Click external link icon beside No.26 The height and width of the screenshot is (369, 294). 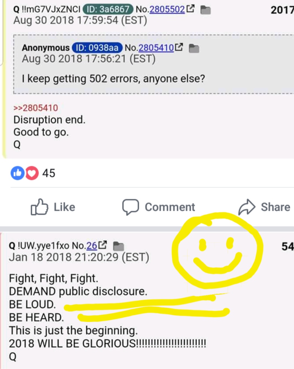[x=103, y=245]
